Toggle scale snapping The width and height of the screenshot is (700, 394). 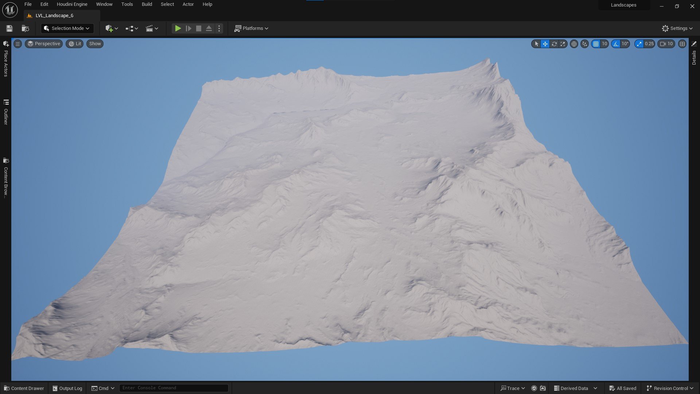tap(639, 44)
